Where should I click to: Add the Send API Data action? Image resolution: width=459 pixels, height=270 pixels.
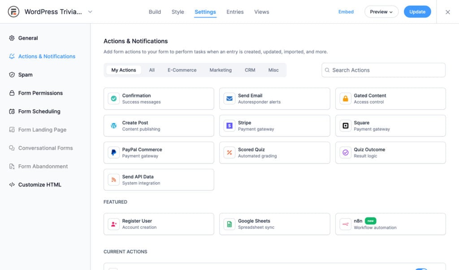click(x=159, y=180)
